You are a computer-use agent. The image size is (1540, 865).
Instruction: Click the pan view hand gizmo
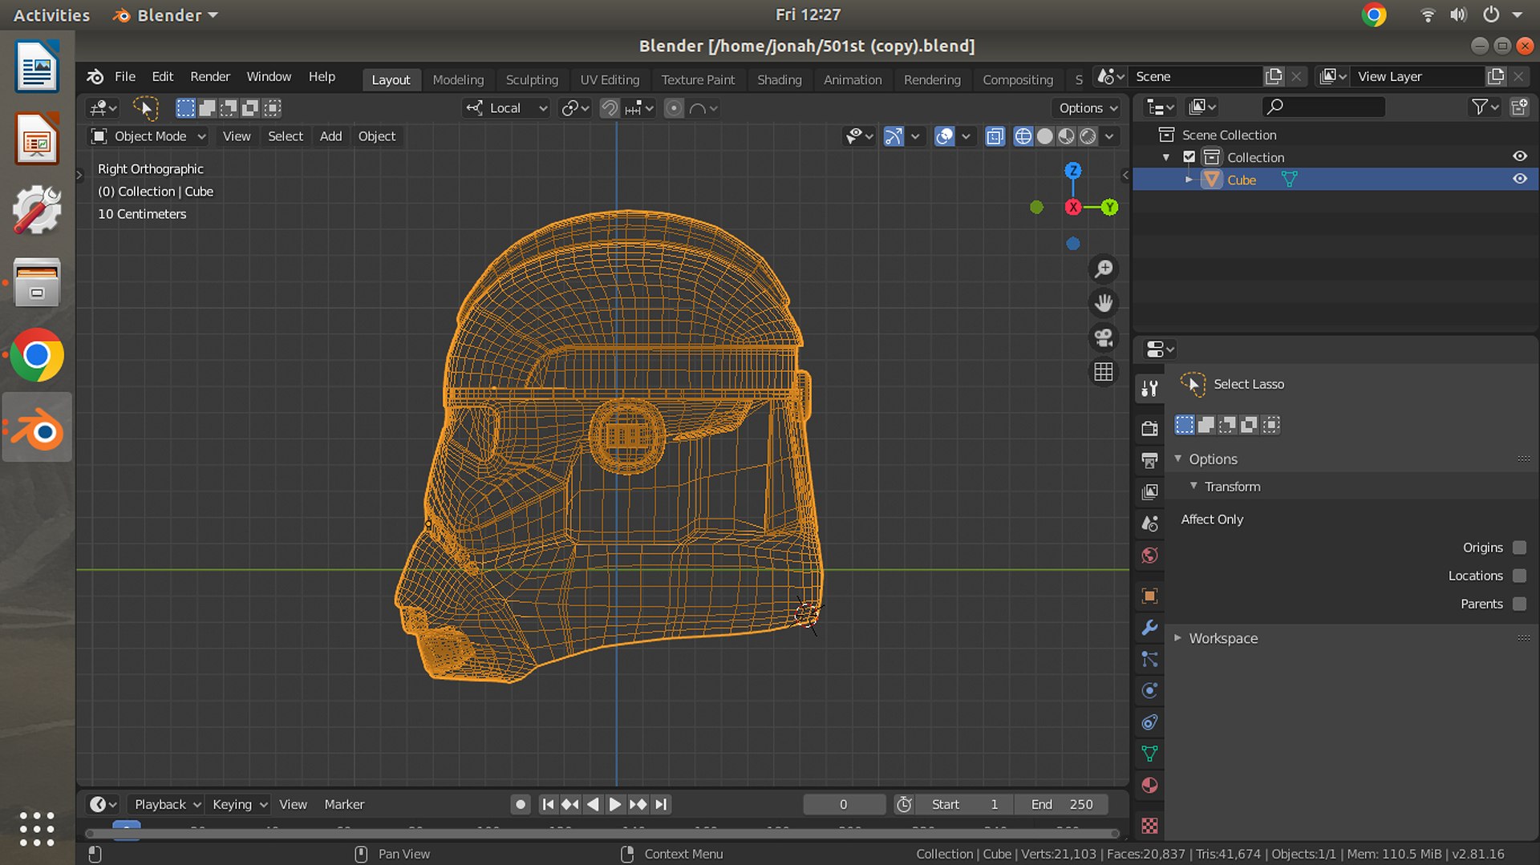pos(1104,303)
